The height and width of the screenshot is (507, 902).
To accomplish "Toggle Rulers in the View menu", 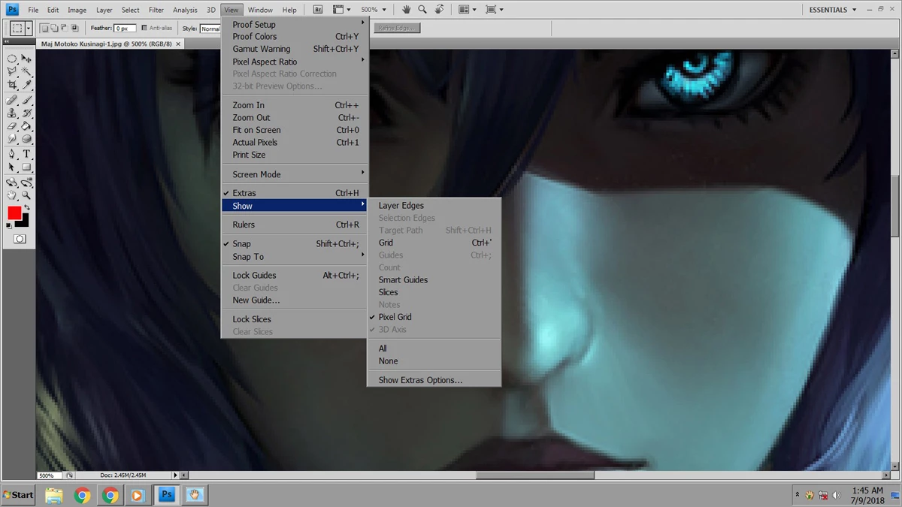I will tap(295, 225).
